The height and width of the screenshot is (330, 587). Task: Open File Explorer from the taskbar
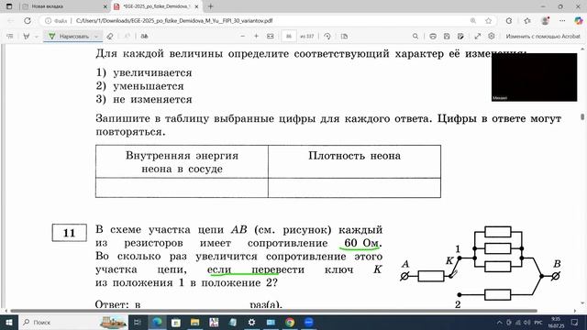[194, 322]
